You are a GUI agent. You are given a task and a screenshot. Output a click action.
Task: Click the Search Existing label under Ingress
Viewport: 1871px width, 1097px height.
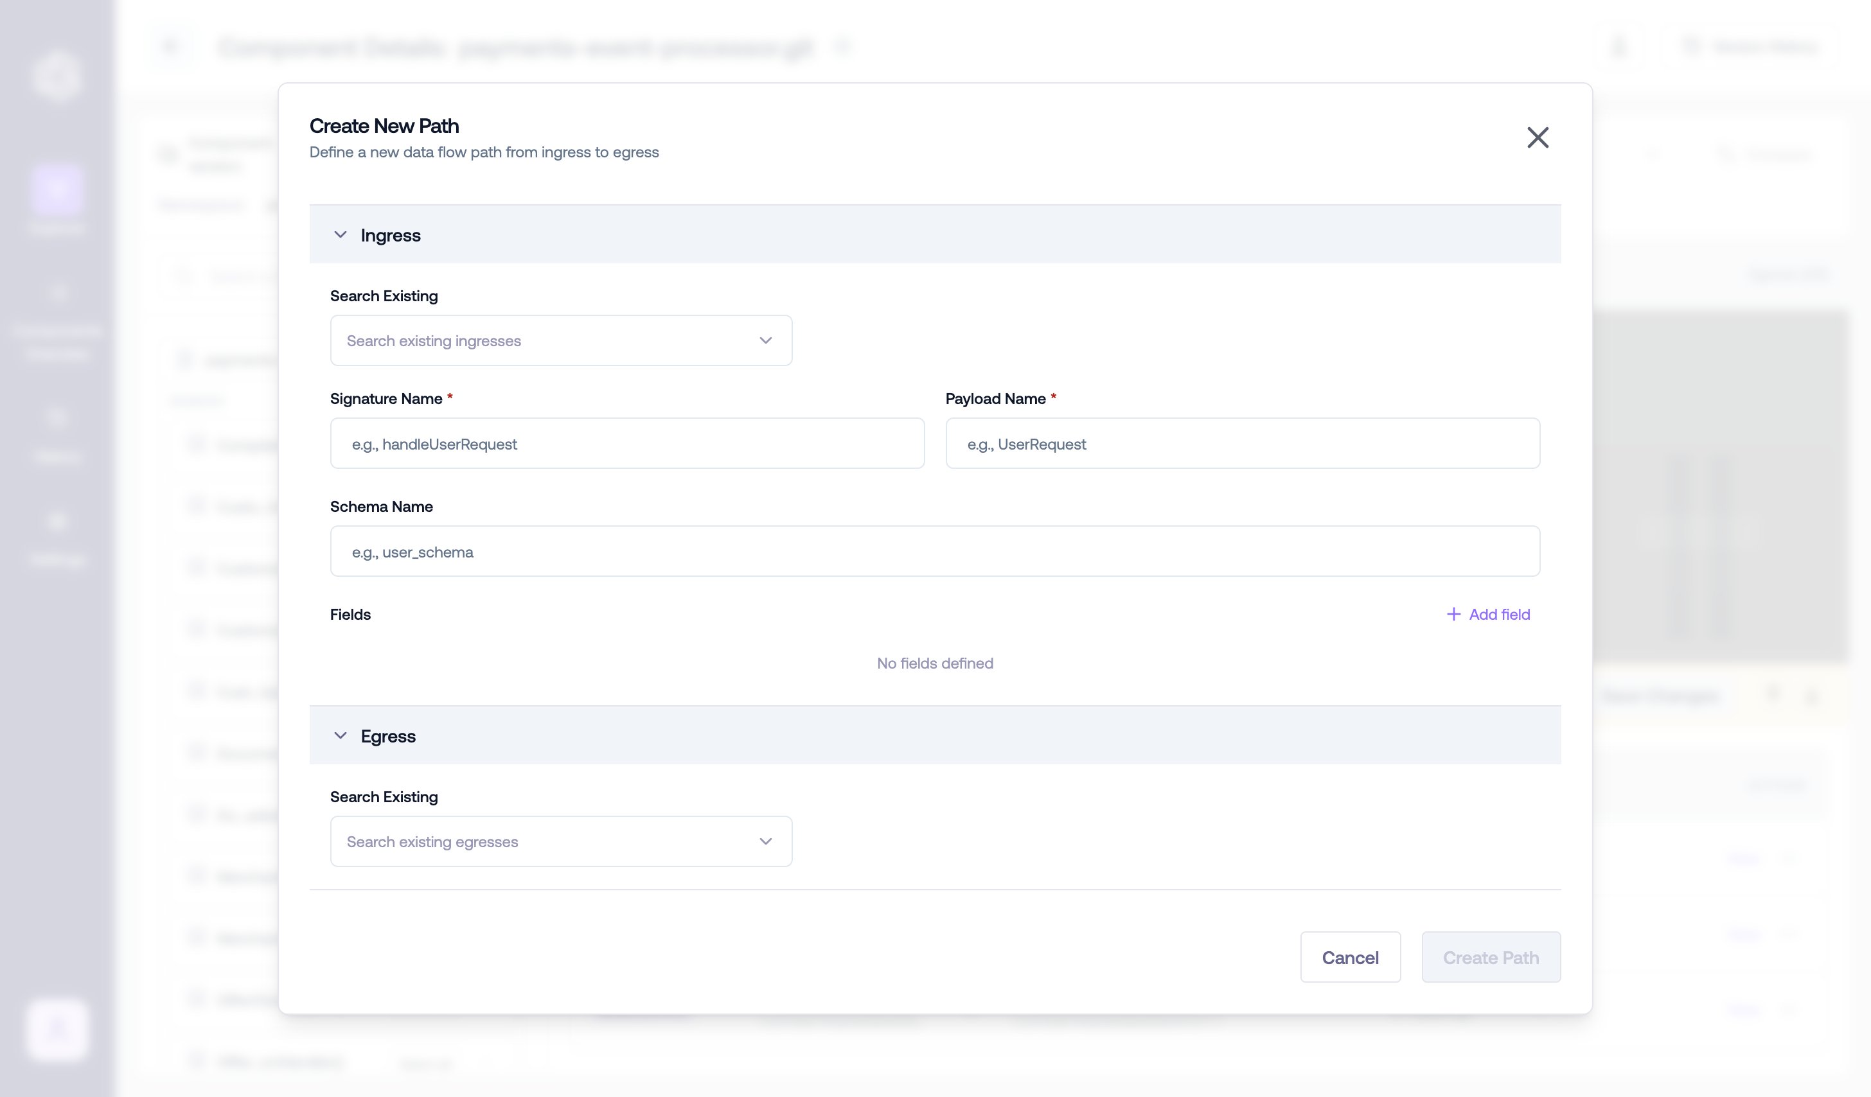click(x=384, y=296)
